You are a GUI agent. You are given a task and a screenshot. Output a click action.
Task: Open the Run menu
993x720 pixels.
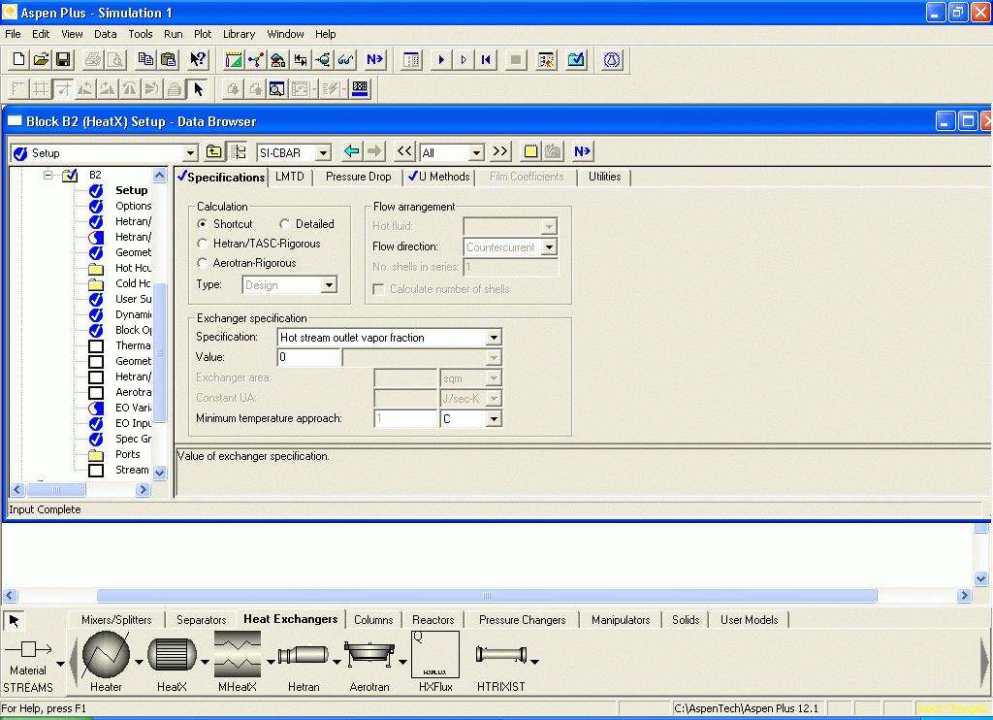[x=173, y=34]
